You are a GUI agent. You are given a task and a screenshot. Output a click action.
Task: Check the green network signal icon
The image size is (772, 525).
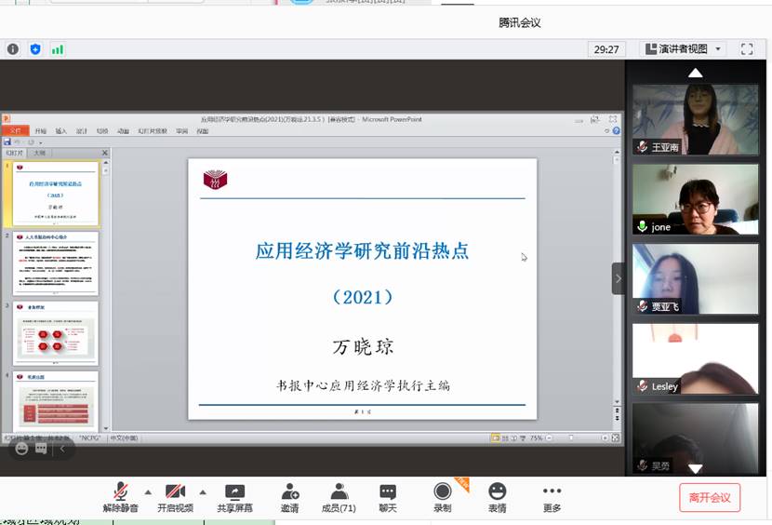(58, 49)
